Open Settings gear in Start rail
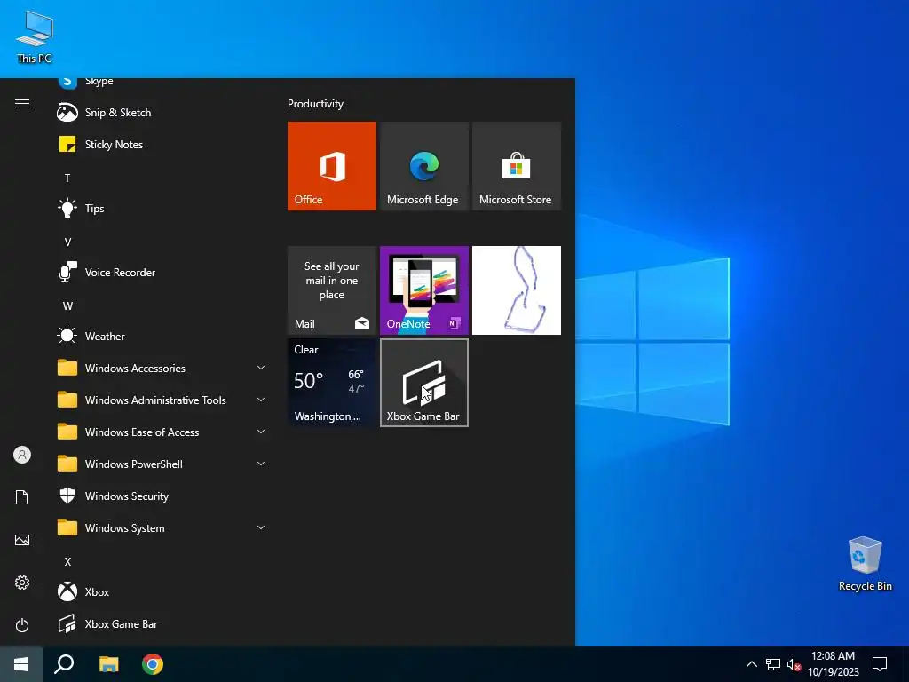The width and height of the screenshot is (909, 682). point(22,583)
